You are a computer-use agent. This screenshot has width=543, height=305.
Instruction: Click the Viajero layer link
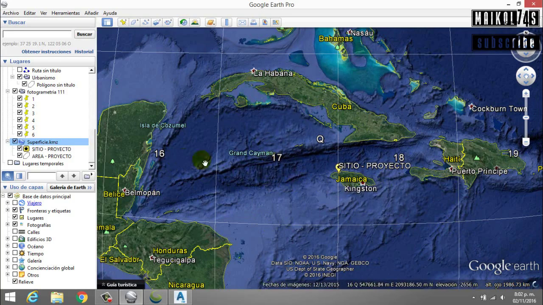[34, 203]
